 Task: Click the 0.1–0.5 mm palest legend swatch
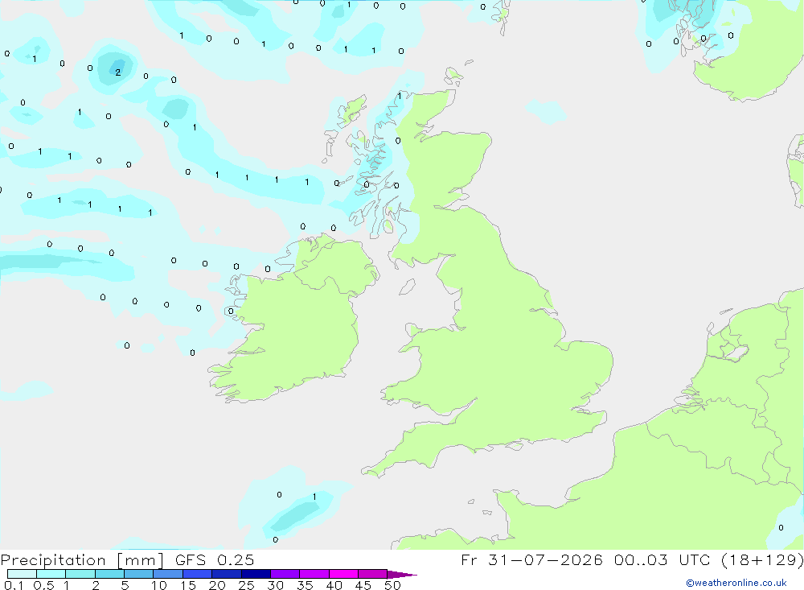point(22,574)
